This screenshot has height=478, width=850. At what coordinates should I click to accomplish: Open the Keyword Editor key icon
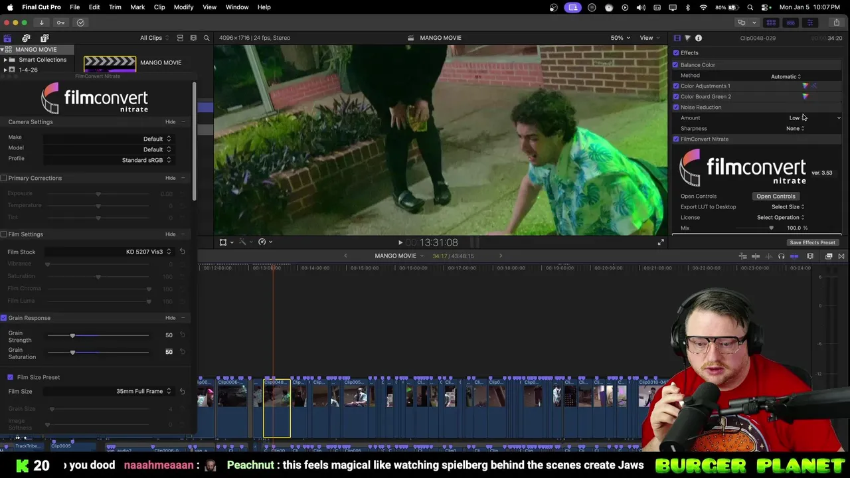tap(60, 23)
